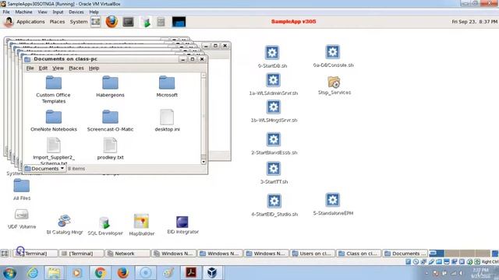Viewport: 499px width, 280px height.
Task: Switch to Class on cl... window button
Action: click(359, 254)
